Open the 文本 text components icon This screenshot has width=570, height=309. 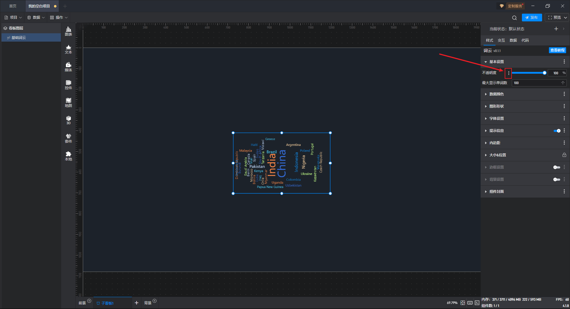(x=68, y=49)
